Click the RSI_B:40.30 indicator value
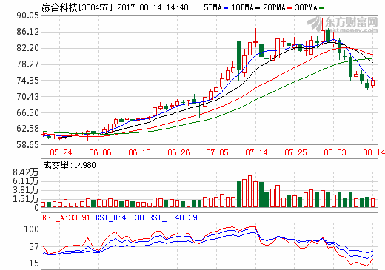The image size is (385, 270). pyautogui.click(x=119, y=217)
